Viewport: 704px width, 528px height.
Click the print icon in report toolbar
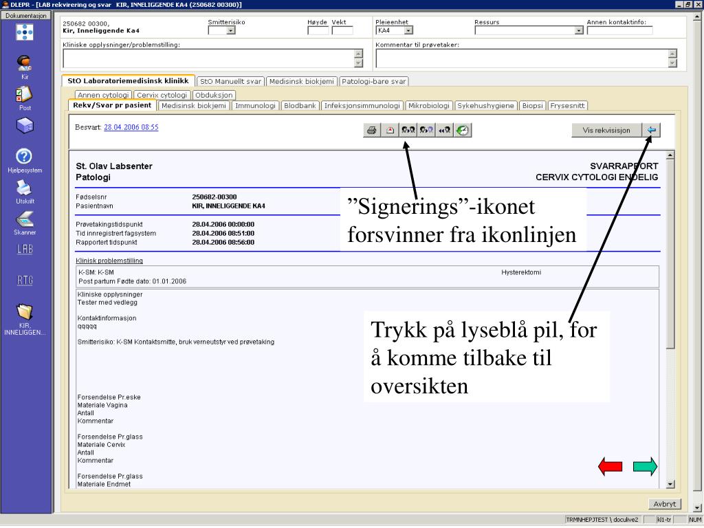(x=372, y=130)
